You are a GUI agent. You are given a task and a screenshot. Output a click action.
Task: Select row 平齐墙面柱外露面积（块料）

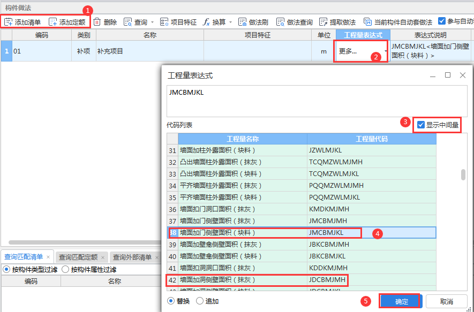point(302,197)
